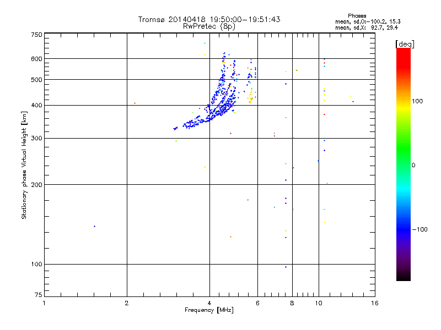Click the y-axis tick label '75'

point(39,295)
